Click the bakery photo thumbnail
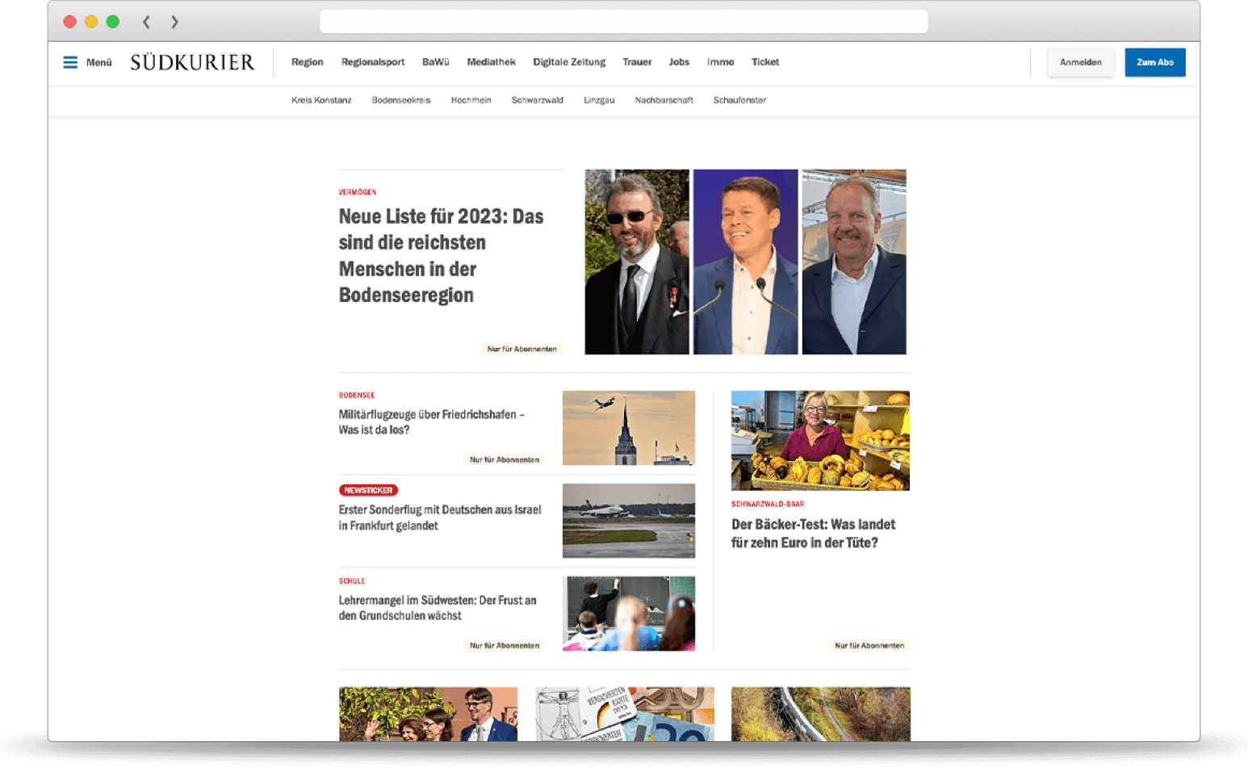1248x767 pixels. [x=819, y=440]
